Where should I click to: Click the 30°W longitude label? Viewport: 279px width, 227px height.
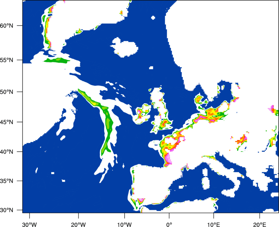pos(29,225)
